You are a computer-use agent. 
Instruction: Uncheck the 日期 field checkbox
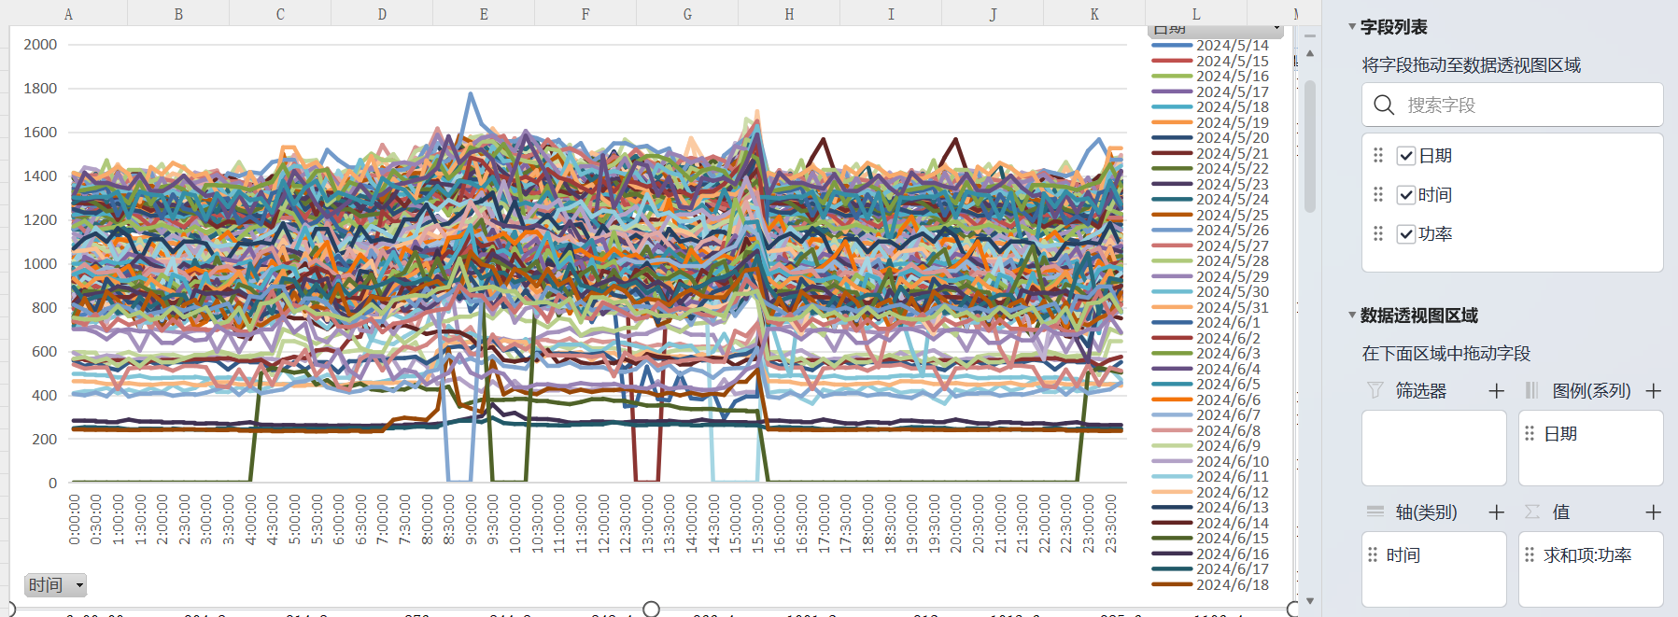point(1406,156)
